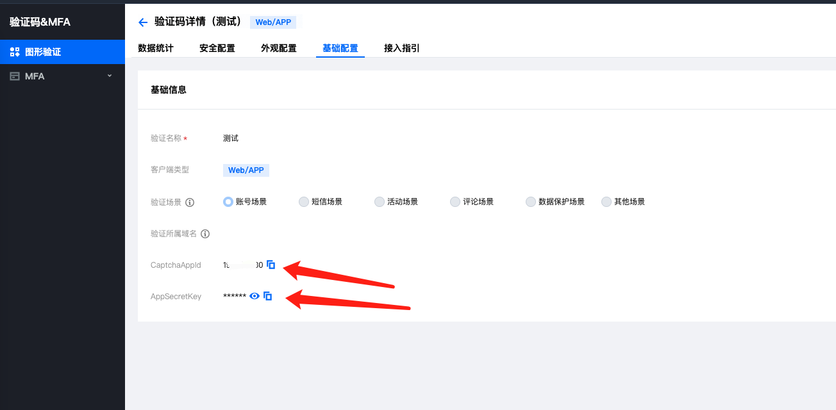
Task: Switch to the 数据统计 tab
Action: coord(156,48)
